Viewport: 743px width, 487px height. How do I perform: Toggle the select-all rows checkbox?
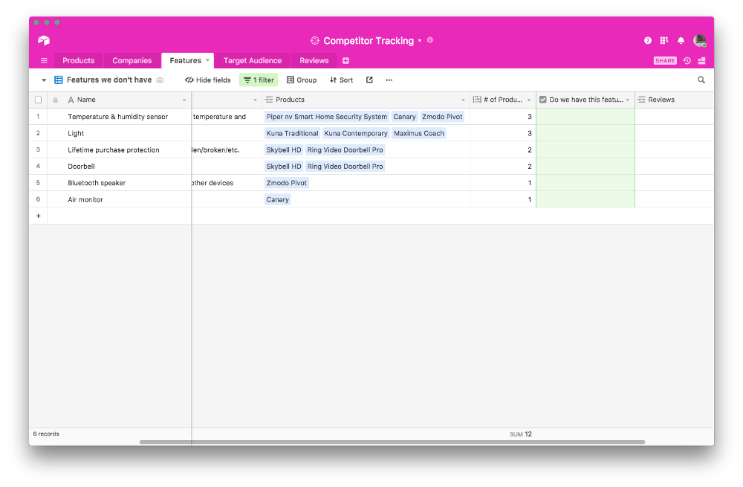pyautogui.click(x=39, y=100)
